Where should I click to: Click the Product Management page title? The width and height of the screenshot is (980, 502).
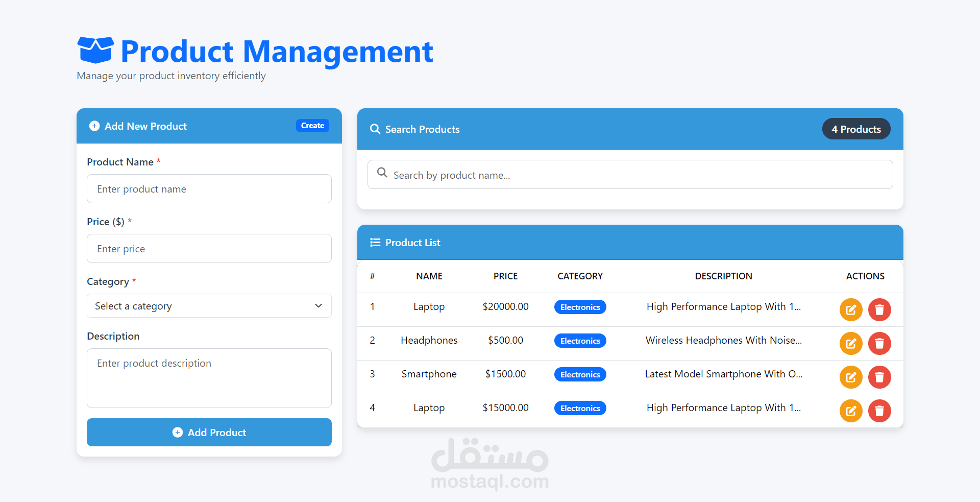[277, 51]
